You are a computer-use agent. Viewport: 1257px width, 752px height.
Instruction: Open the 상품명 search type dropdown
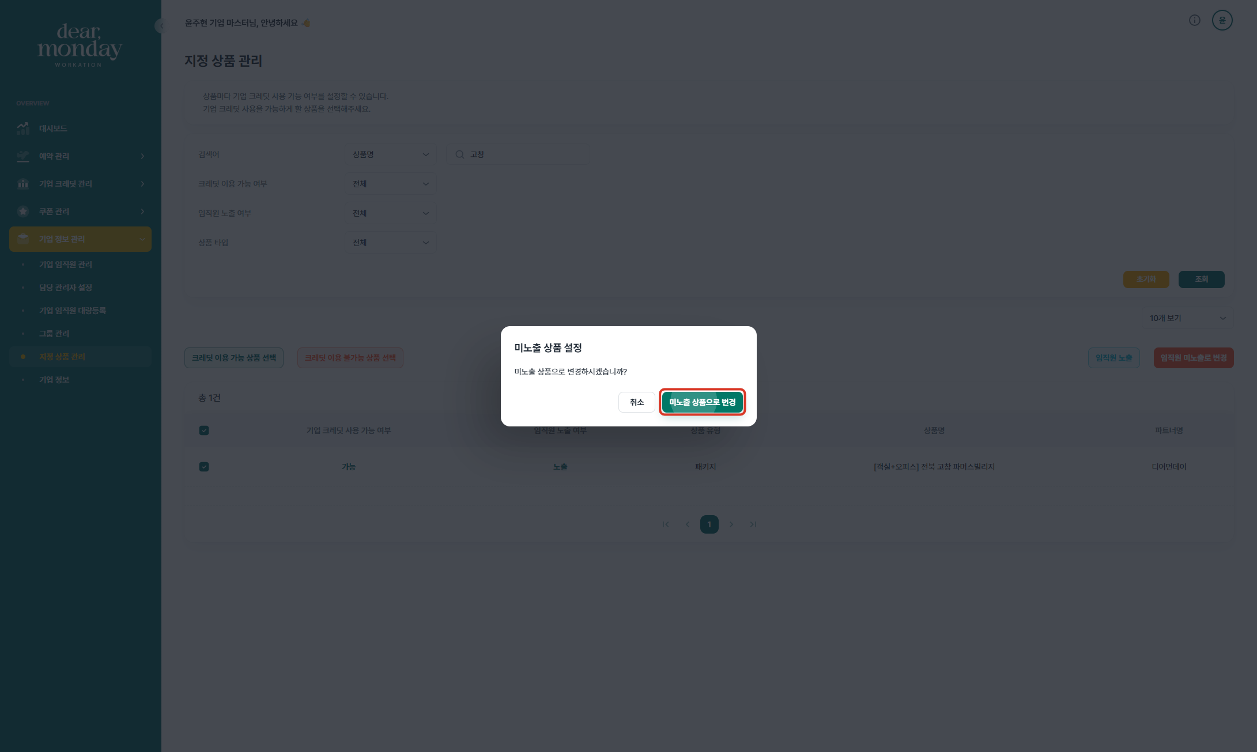pyautogui.click(x=390, y=154)
